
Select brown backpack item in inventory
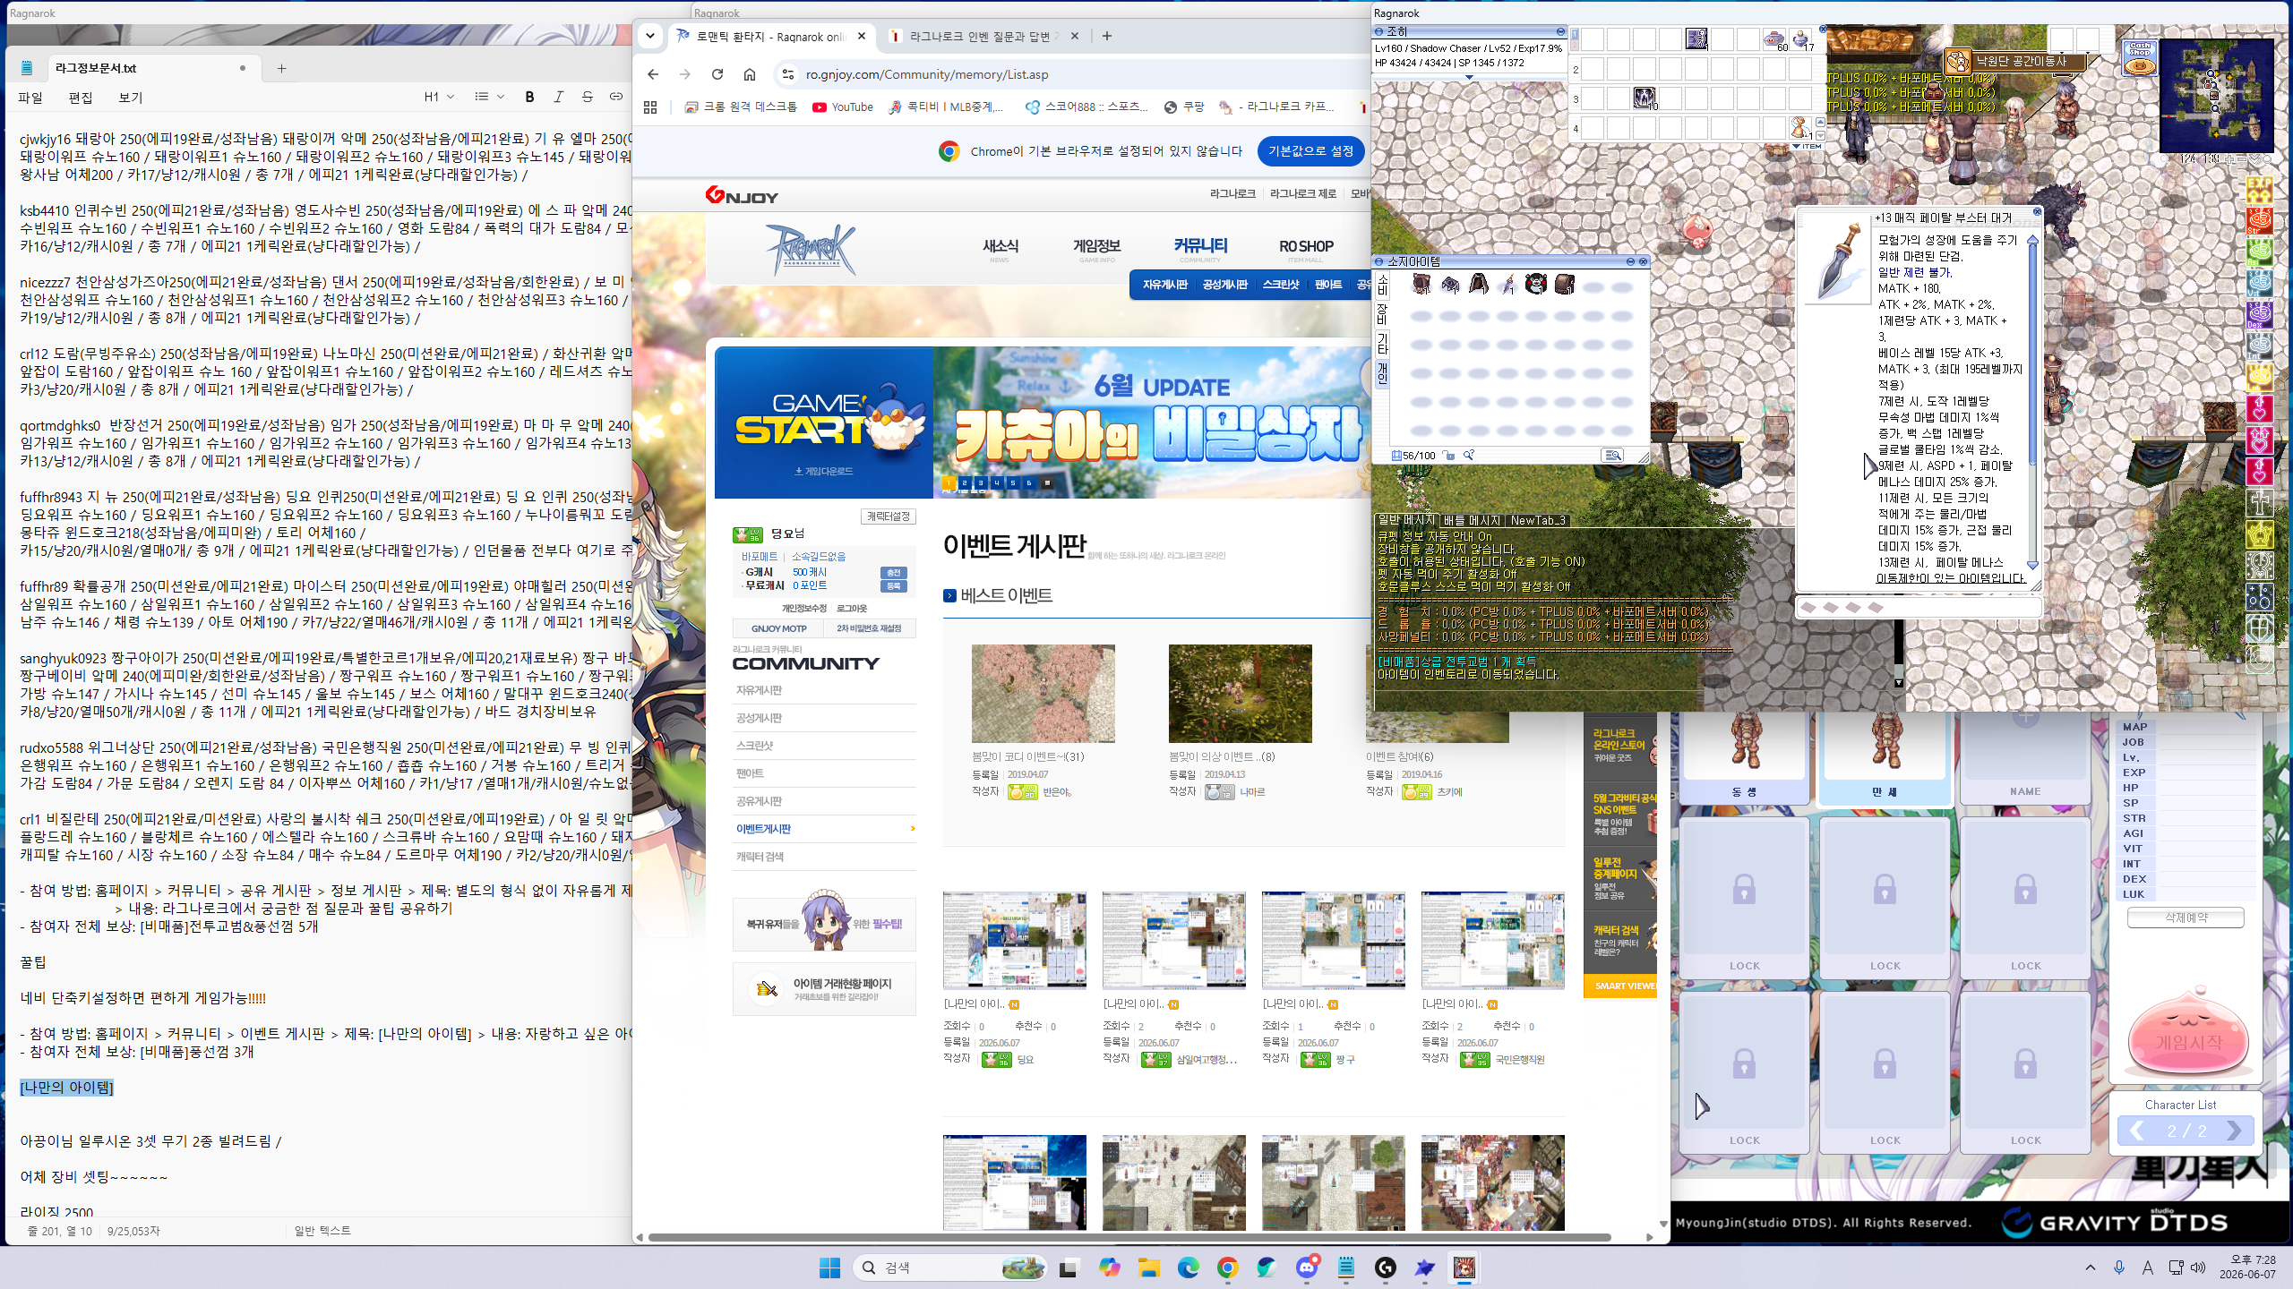point(1564,285)
